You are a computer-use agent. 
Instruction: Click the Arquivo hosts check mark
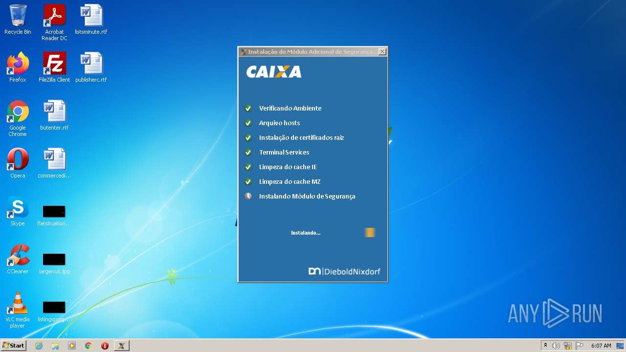click(x=248, y=123)
